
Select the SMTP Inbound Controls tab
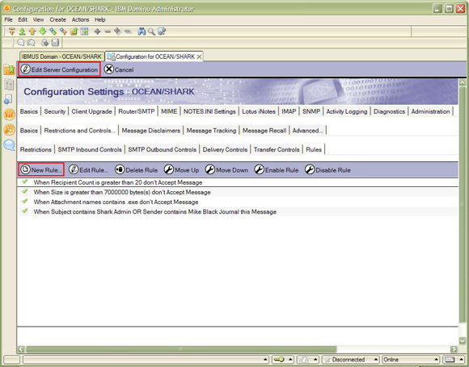[90, 149]
